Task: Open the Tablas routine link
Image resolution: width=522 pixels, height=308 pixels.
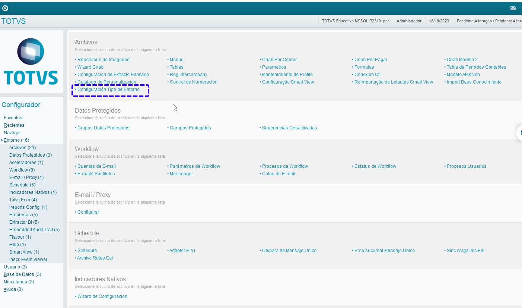Action: 176,67
